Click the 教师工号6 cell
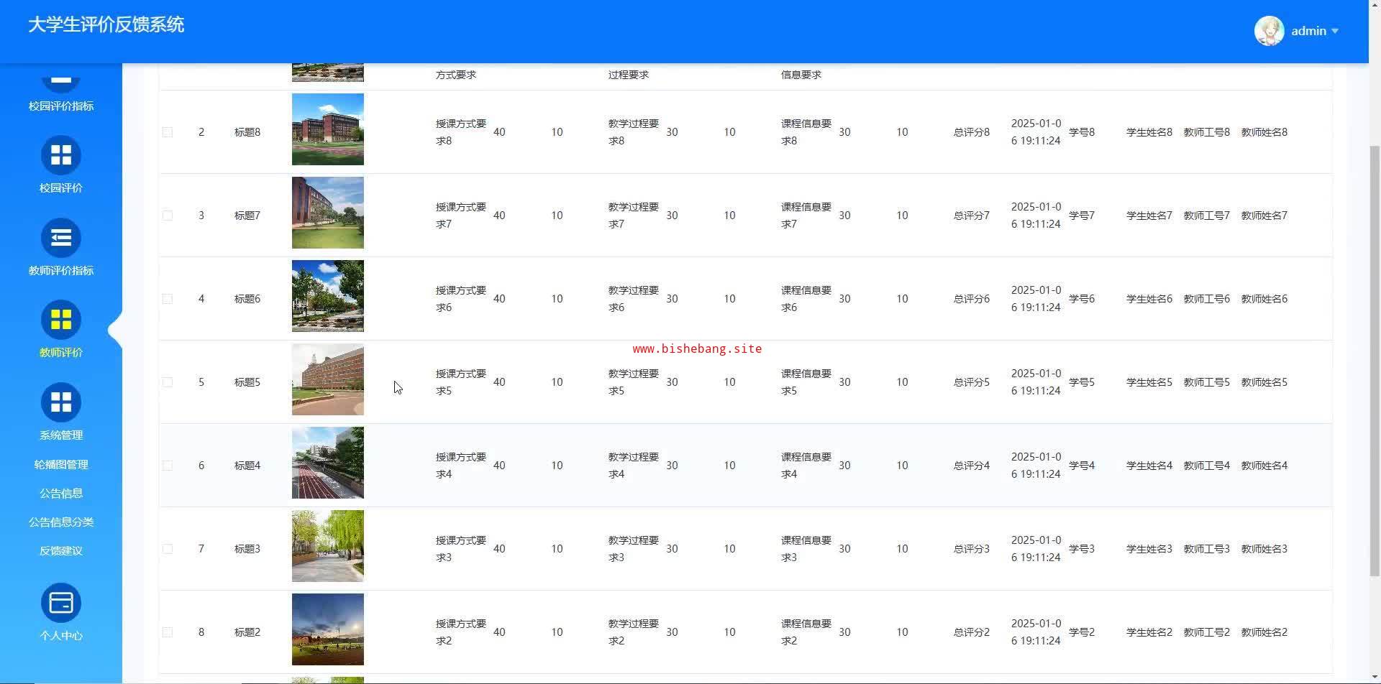The width and height of the screenshot is (1381, 684). click(1207, 299)
